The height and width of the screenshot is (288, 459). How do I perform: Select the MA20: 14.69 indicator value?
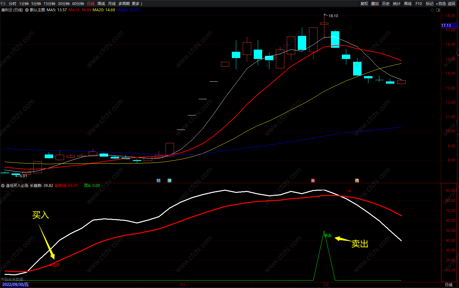point(104,10)
